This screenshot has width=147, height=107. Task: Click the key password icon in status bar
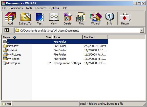tap(9, 104)
